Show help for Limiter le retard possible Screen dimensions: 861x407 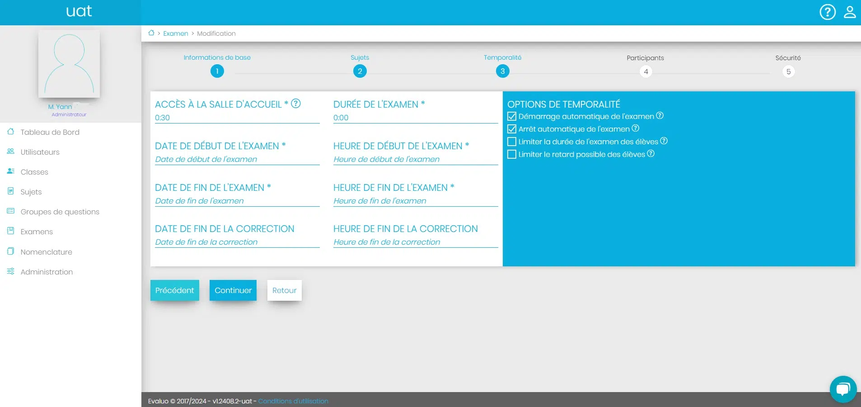650,154
